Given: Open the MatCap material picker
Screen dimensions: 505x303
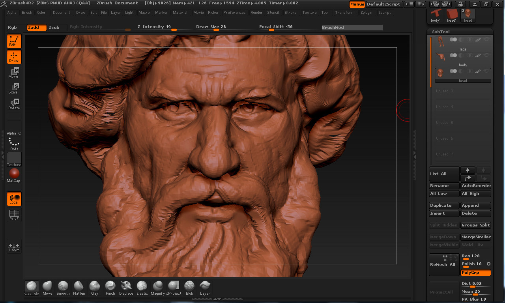Looking at the screenshot, I should point(14,175).
